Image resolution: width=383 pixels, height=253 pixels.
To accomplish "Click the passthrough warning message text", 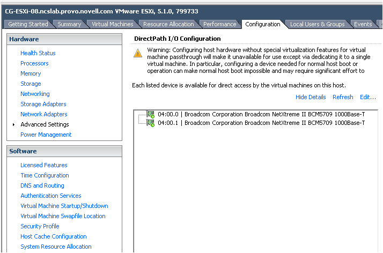I will coord(259,60).
